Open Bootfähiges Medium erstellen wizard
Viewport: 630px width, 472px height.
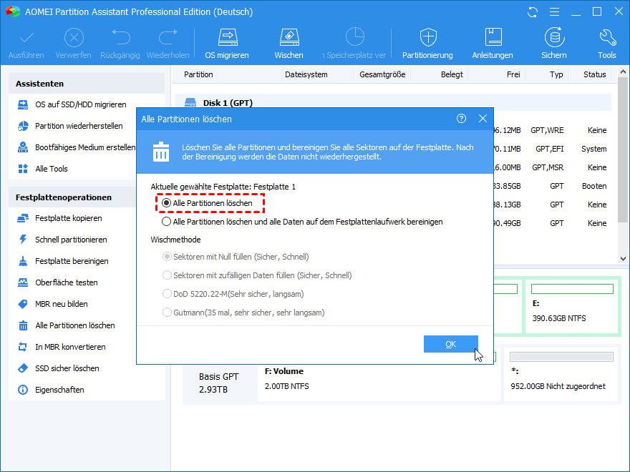[x=77, y=147]
